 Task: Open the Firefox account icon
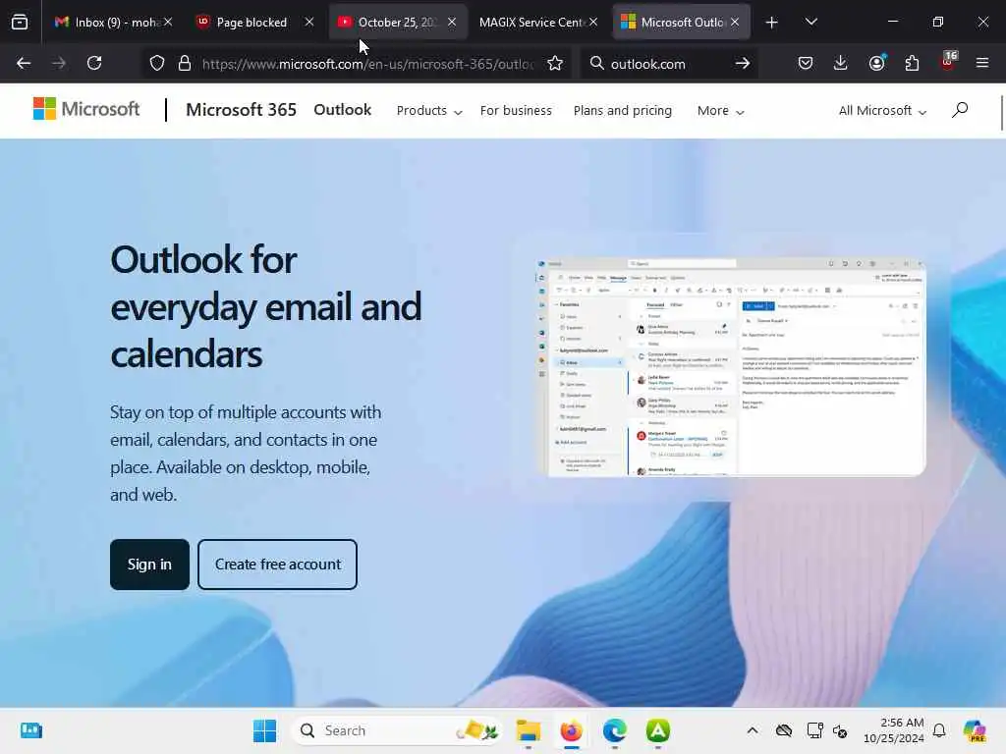coord(876,63)
